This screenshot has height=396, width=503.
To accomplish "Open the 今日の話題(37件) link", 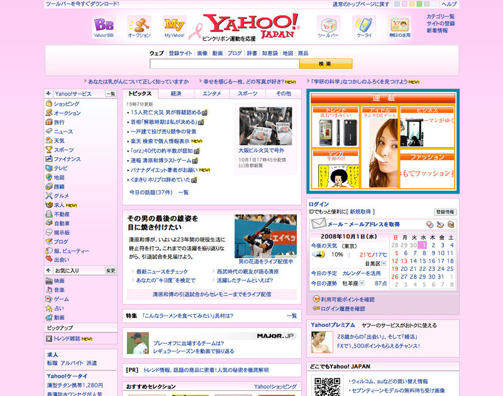I will tap(151, 192).
